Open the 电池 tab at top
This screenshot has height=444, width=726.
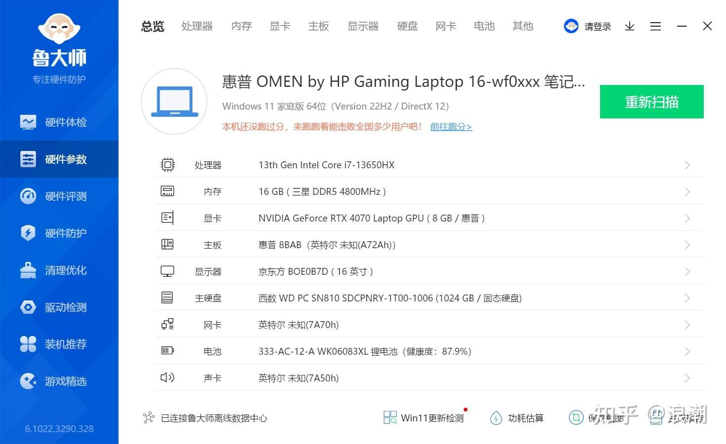pos(484,26)
